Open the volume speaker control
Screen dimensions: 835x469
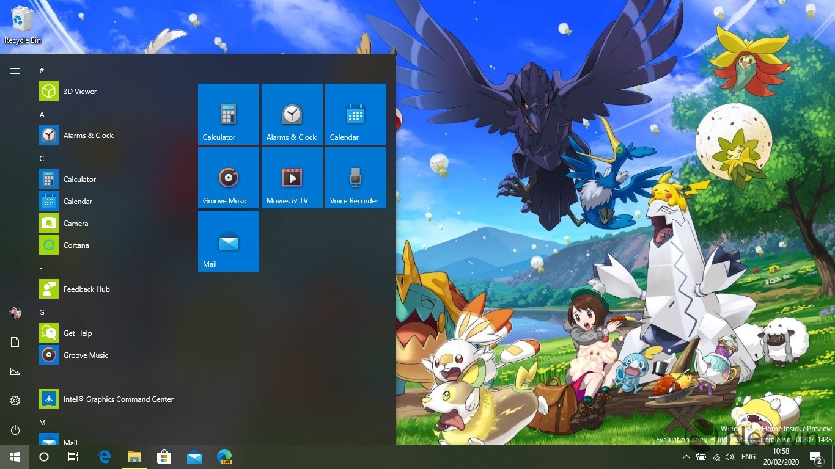730,457
